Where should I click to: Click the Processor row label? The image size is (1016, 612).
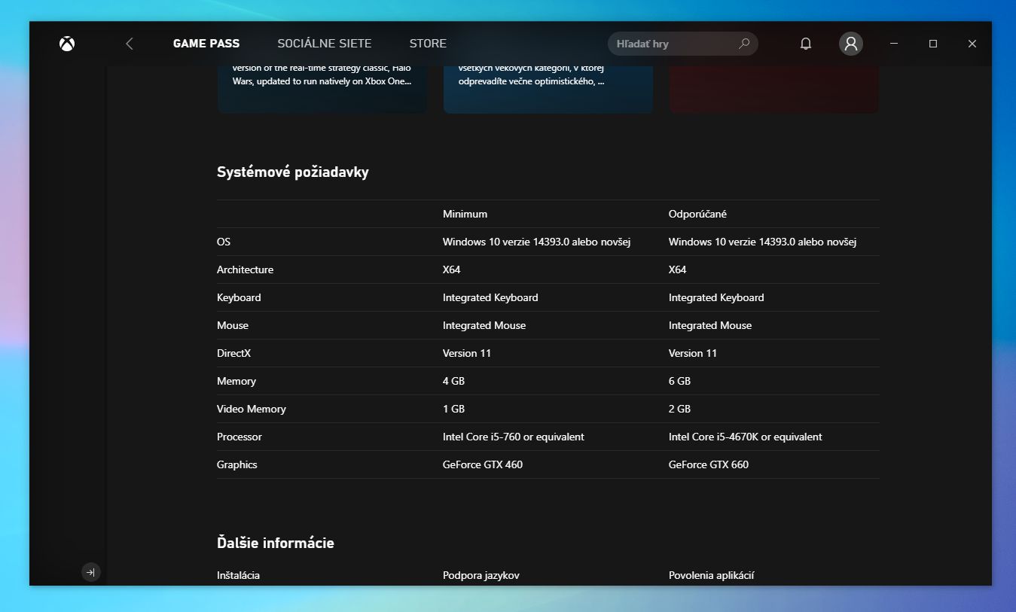coord(240,437)
